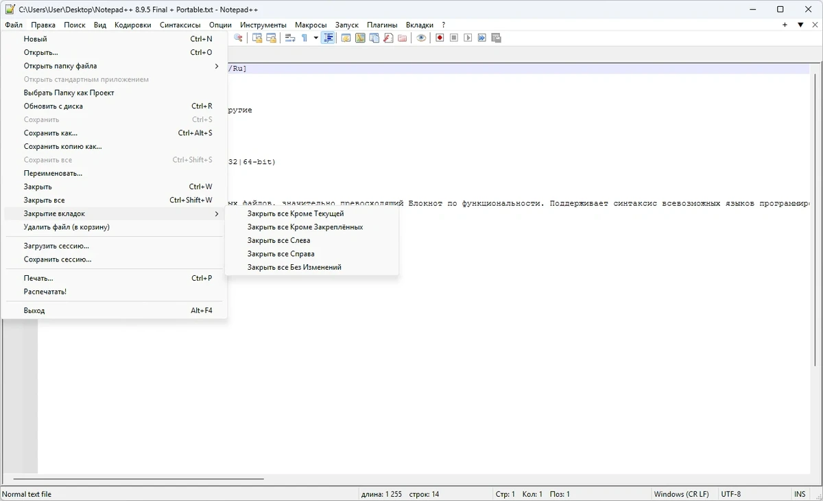Expand Открыть папку файла submenu

(115, 66)
